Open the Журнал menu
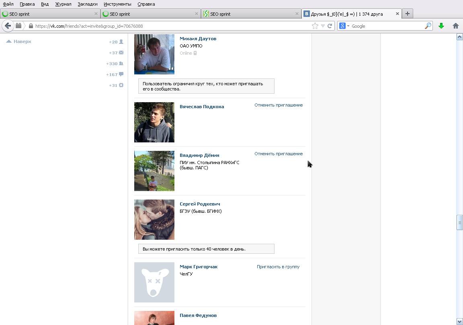Screen dimensions: 463x325 [63, 4]
